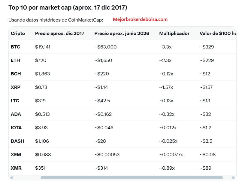Click the XRP row label
The image size is (242, 184).
point(15,87)
